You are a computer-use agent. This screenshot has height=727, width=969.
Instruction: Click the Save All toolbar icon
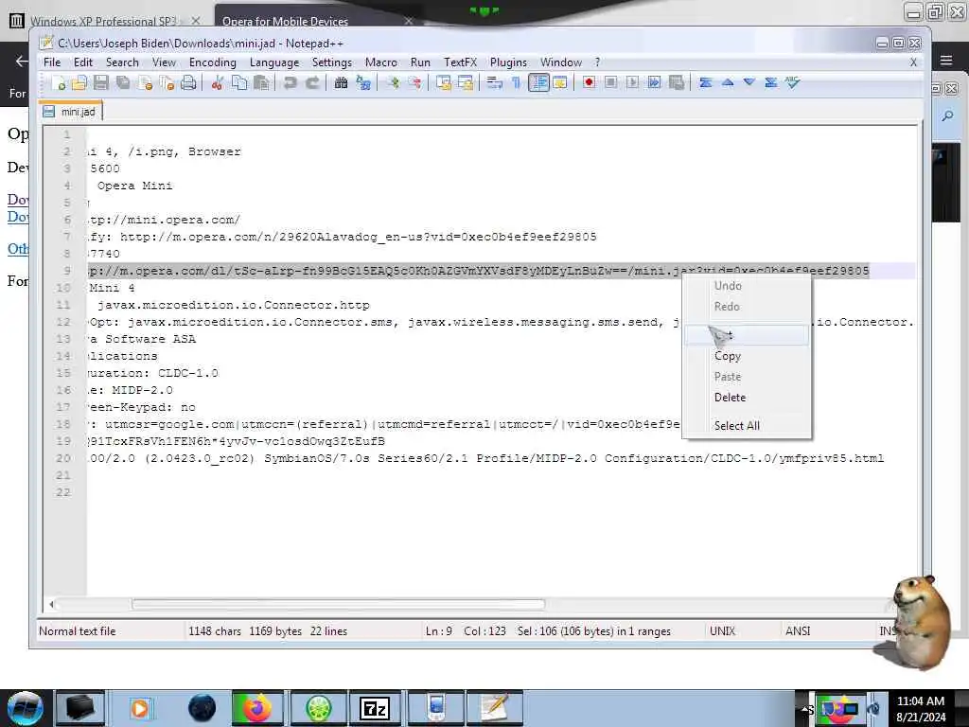pos(124,83)
